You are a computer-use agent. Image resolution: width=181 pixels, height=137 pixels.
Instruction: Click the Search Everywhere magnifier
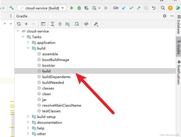tap(163, 8)
